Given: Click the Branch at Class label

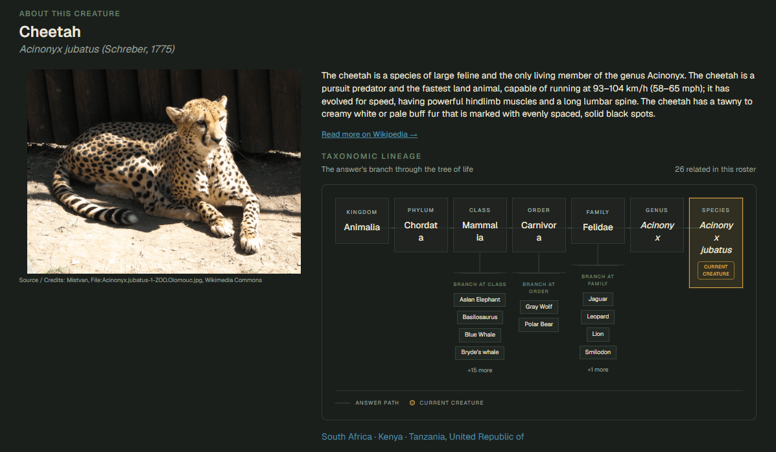Looking at the screenshot, I should pyautogui.click(x=480, y=285).
